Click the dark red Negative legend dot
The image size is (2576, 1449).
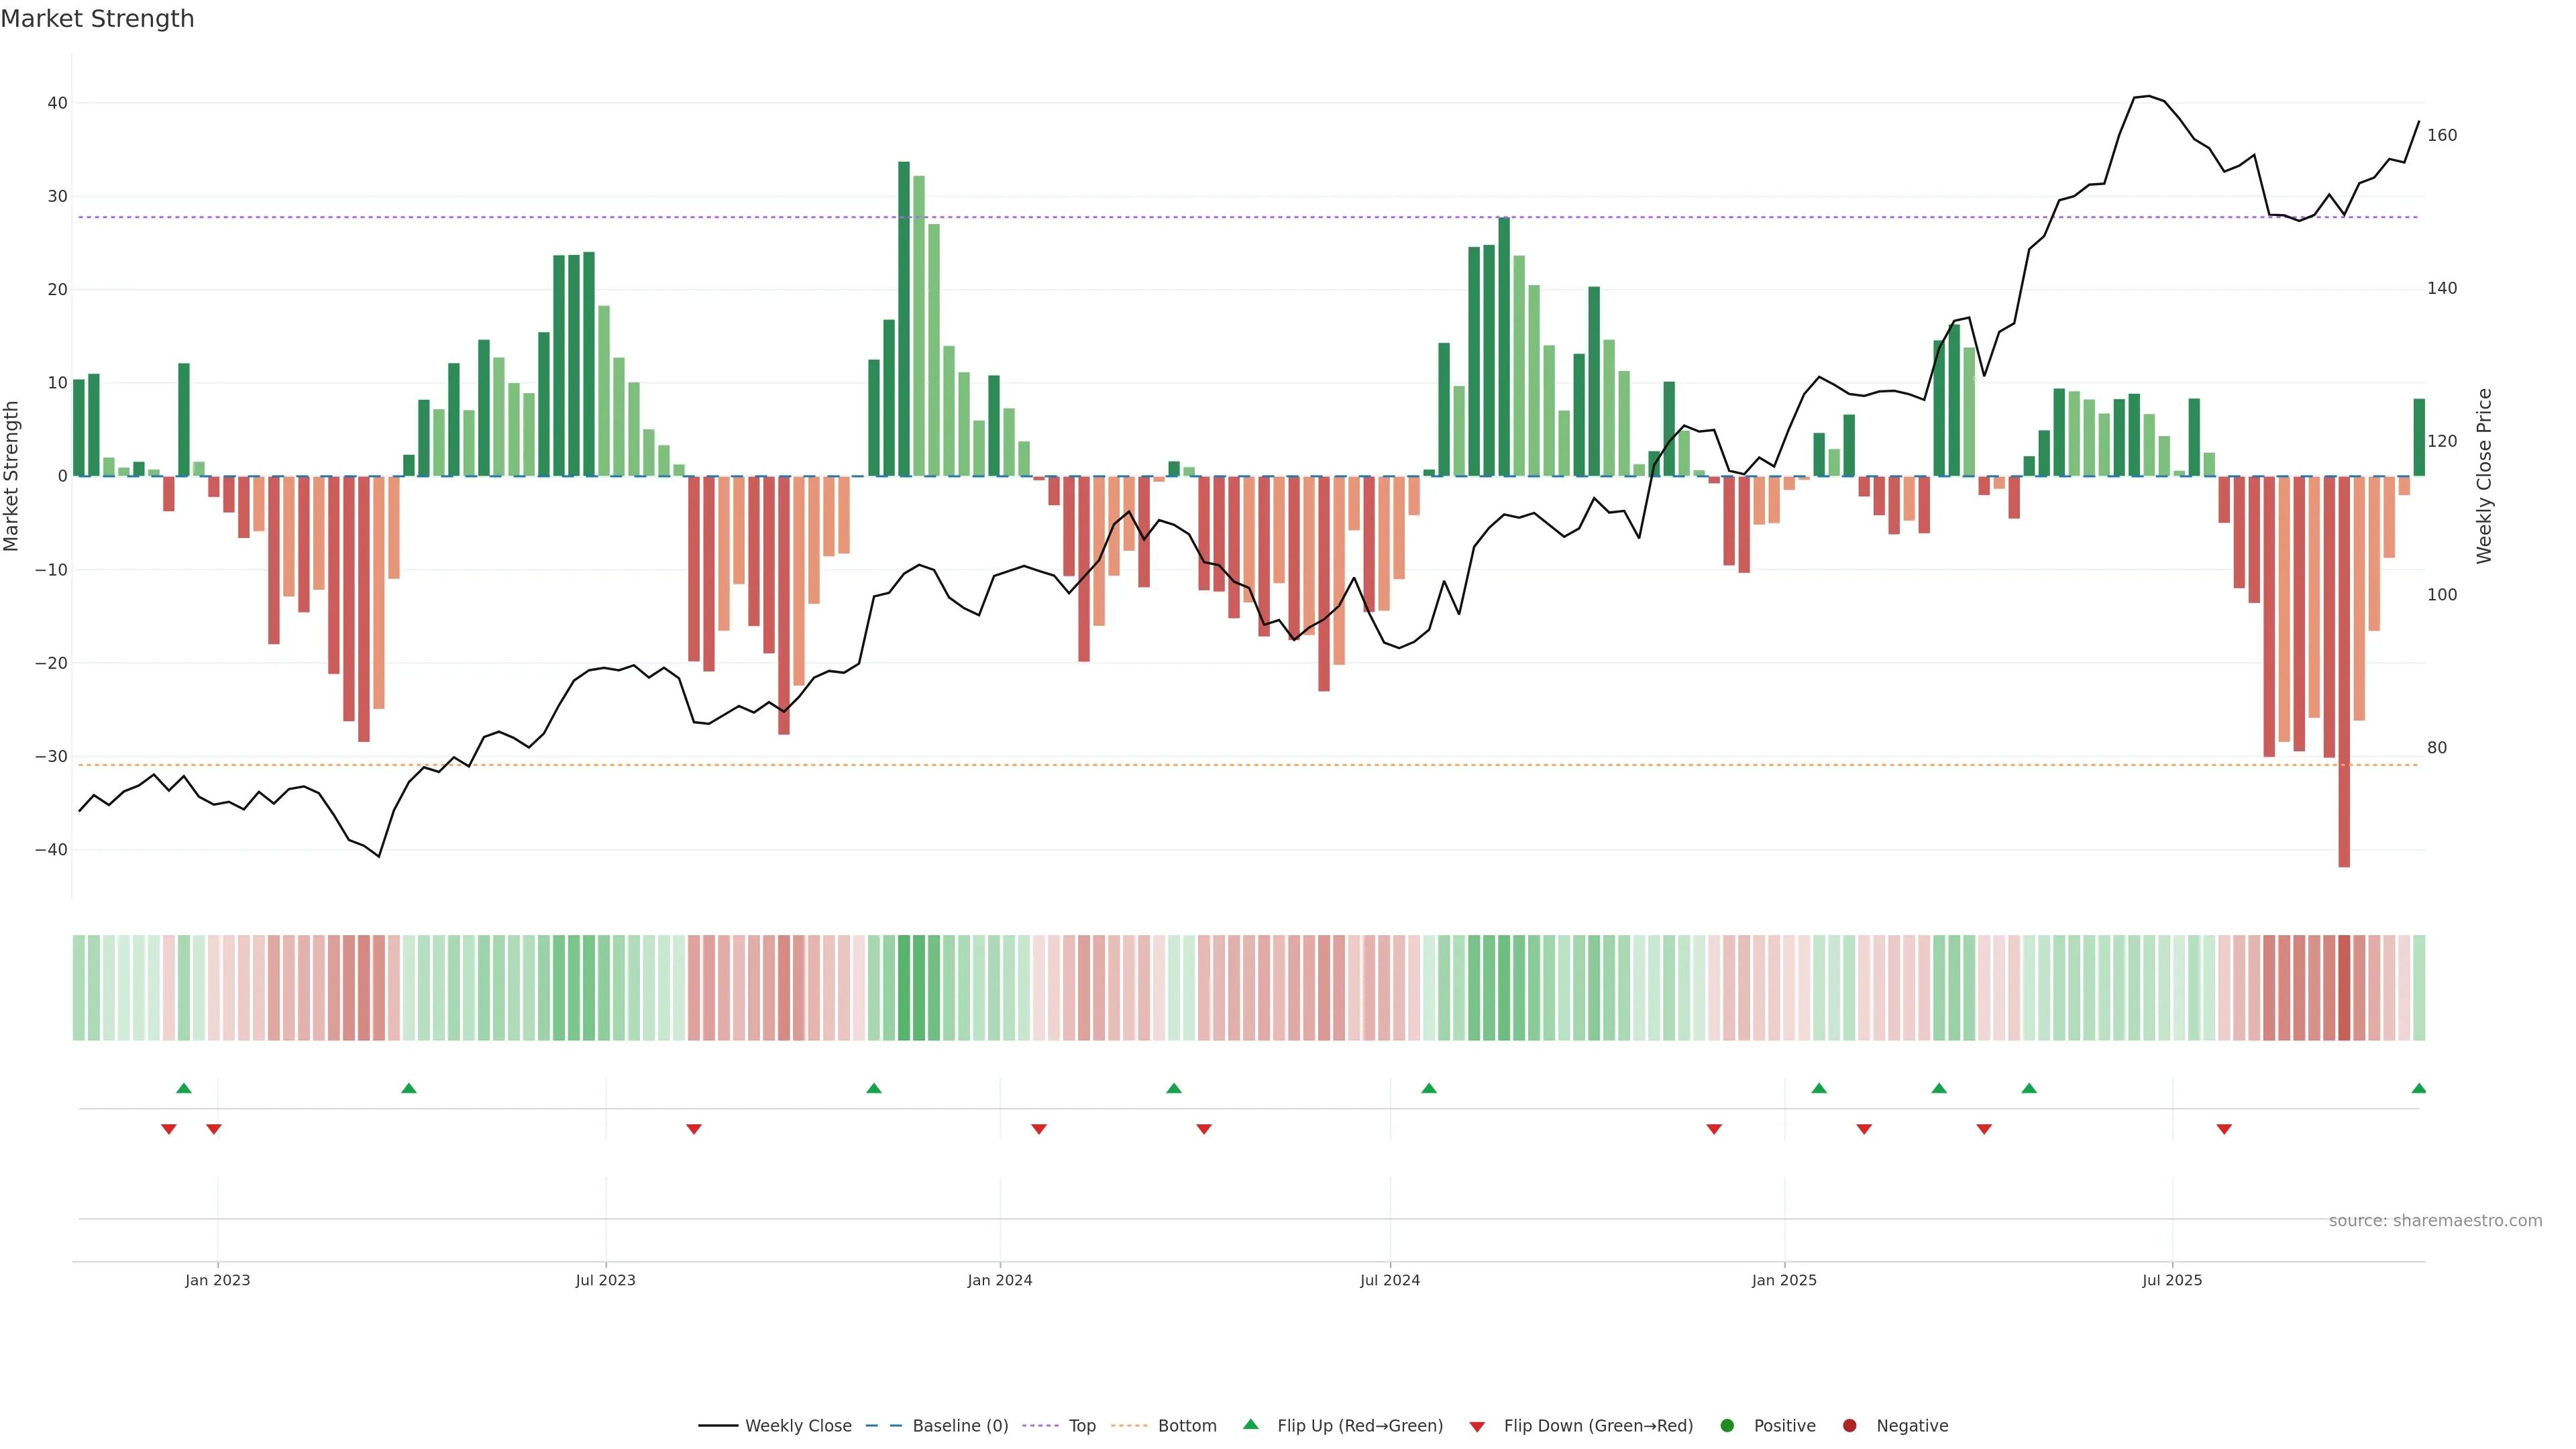tap(1849, 1426)
